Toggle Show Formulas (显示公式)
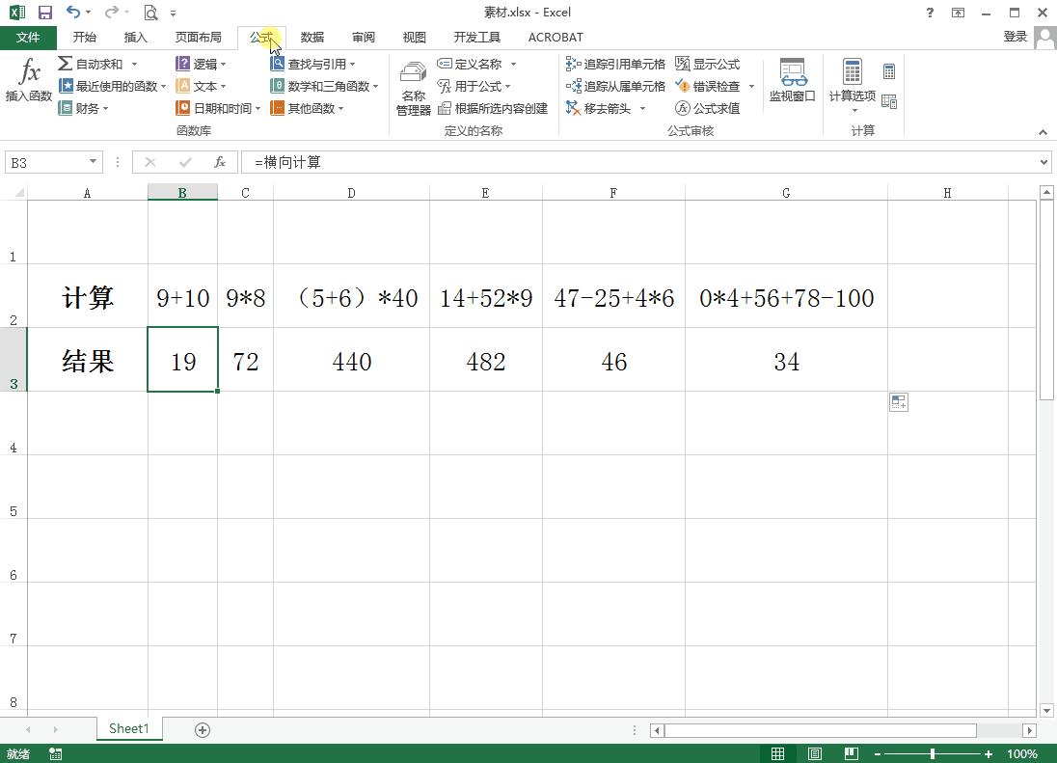The height and width of the screenshot is (763, 1057). (x=708, y=64)
